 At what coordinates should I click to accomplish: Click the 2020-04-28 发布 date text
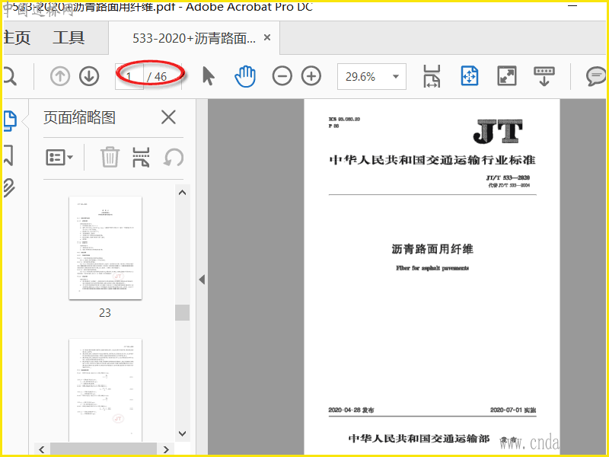351,410
